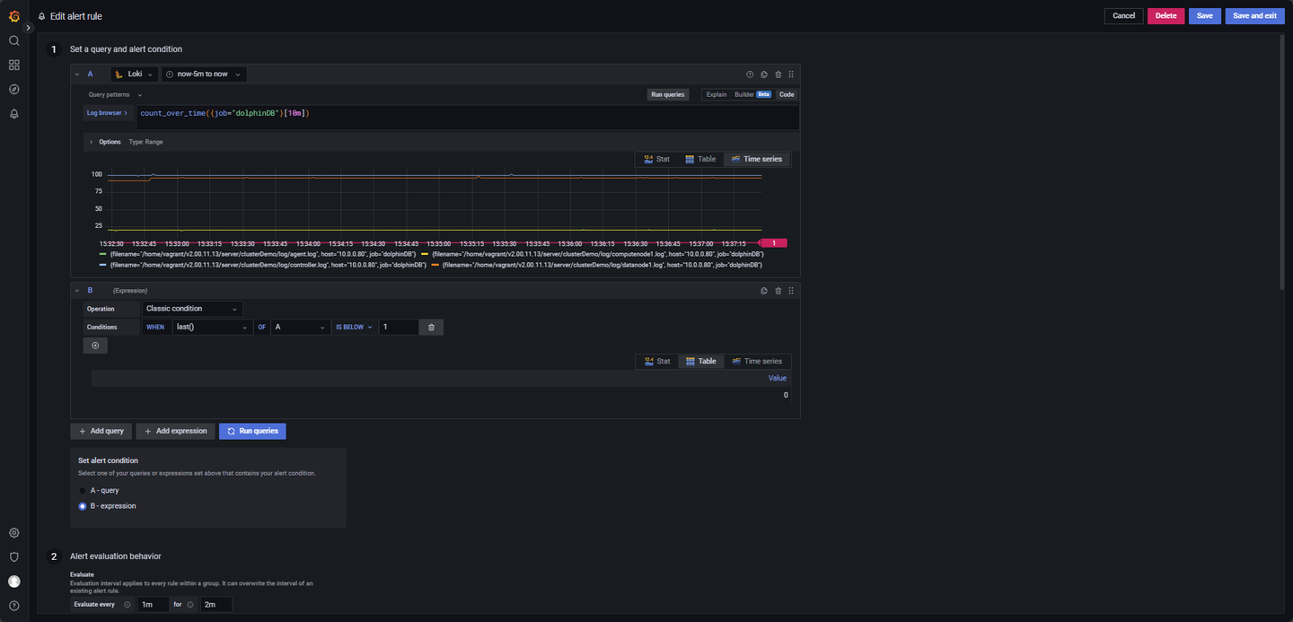Open the Alerting bell in the sidebar

[x=13, y=114]
